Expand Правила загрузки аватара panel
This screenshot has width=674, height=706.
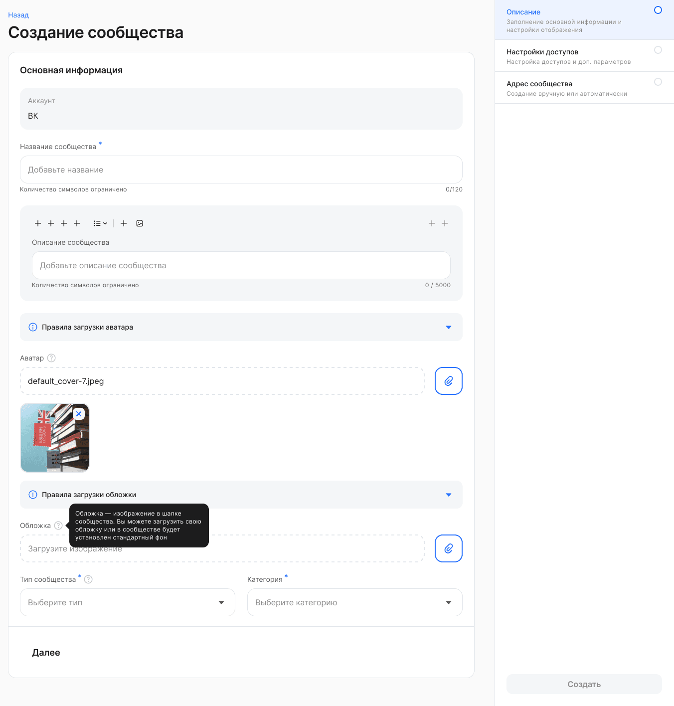(241, 327)
